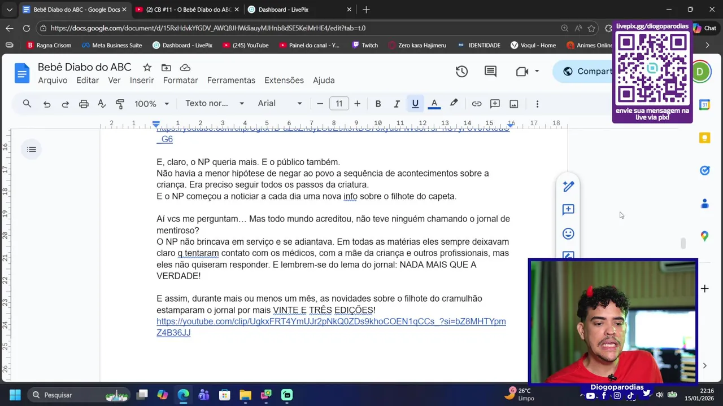Print the document

(x=84, y=104)
